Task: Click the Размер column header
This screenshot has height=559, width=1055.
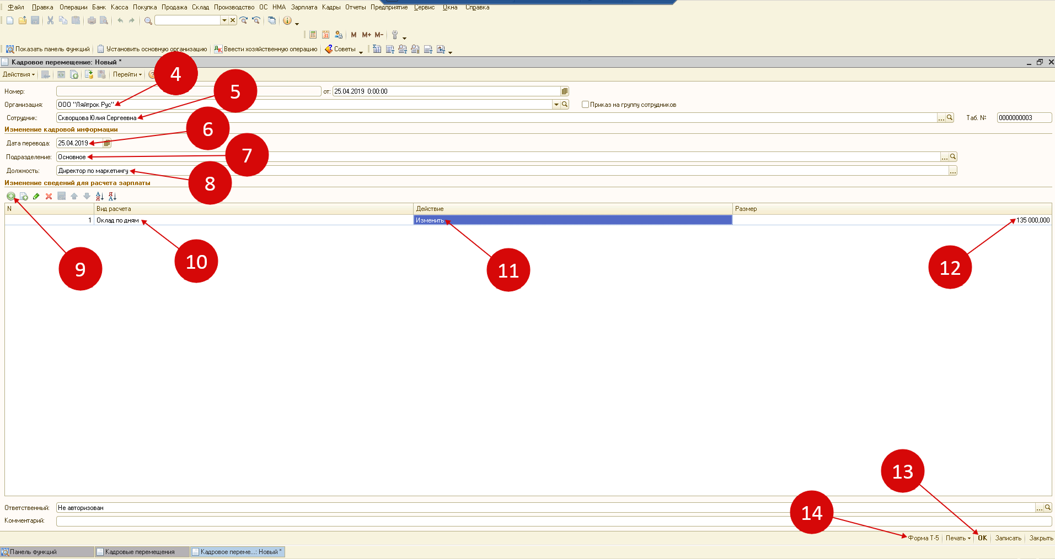Action: tap(892, 209)
